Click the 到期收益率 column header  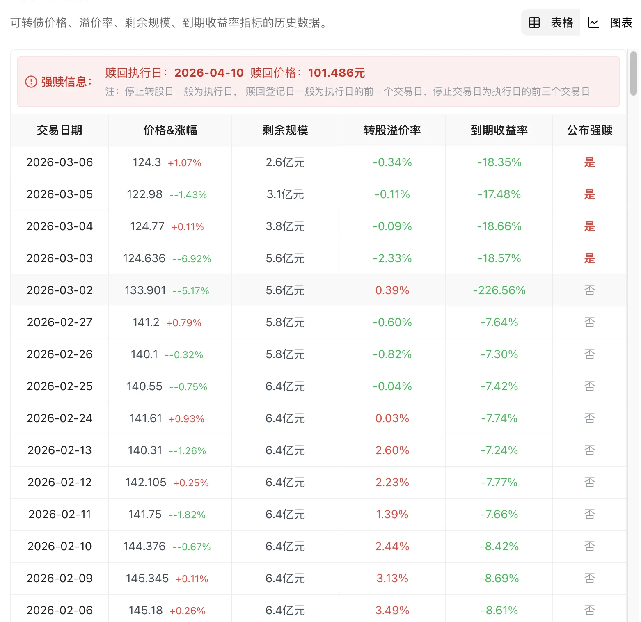pyautogui.click(x=499, y=130)
